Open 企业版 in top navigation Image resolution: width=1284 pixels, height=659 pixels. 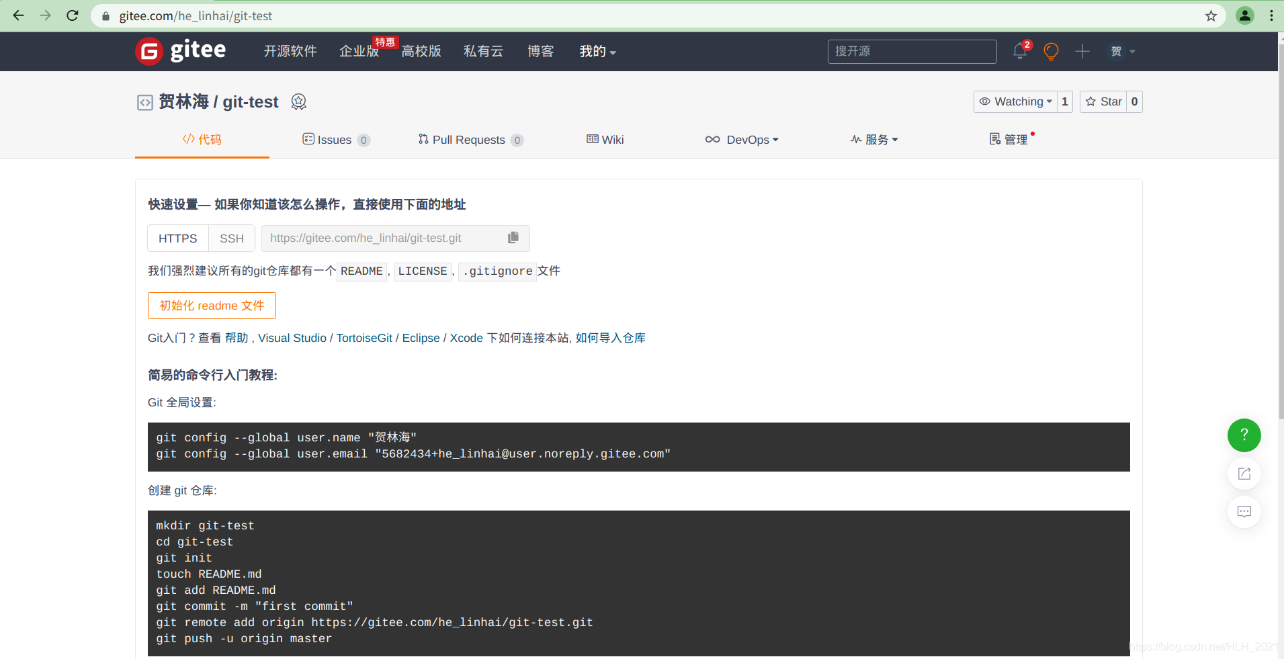(359, 51)
